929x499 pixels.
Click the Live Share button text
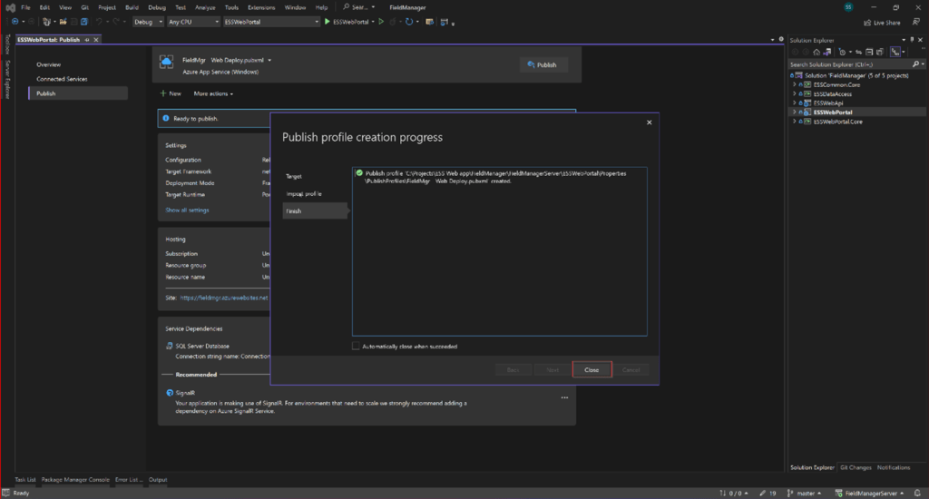click(887, 23)
